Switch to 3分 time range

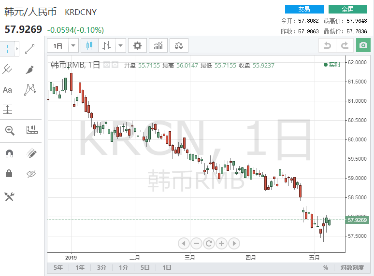[101, 268]
